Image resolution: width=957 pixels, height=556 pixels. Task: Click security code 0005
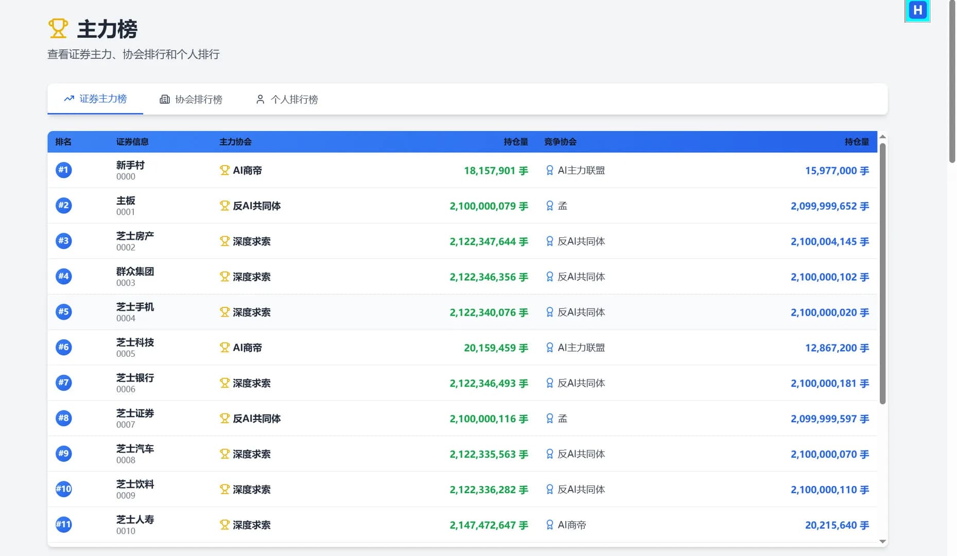tap(126, 354)
